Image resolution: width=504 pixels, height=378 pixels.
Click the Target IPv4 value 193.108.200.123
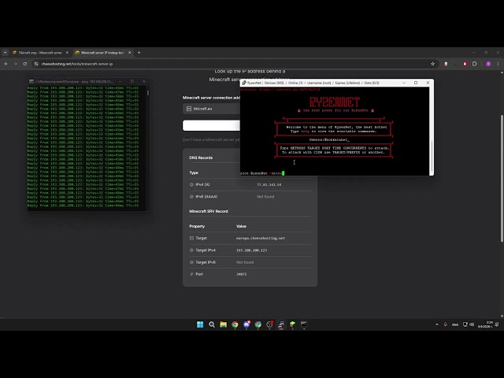[x=251, y=250]
